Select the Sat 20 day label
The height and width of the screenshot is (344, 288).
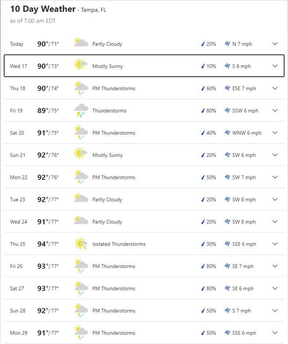coord(17,133)
